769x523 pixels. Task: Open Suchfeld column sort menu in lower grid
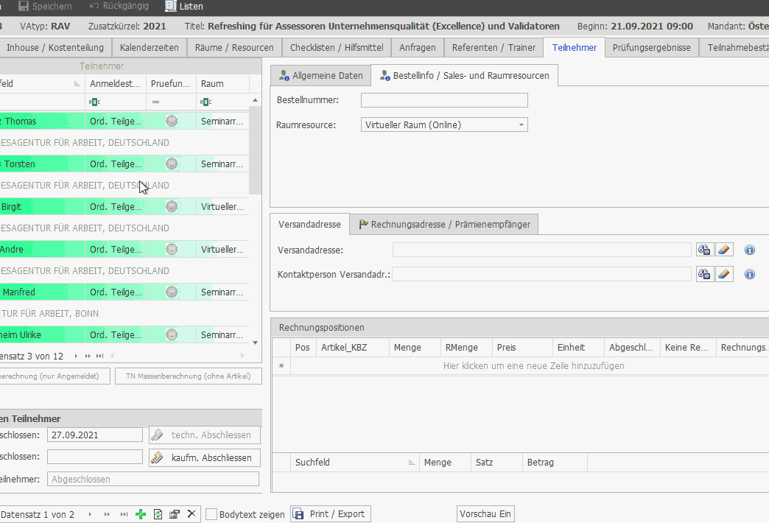[x=411, y=462]
